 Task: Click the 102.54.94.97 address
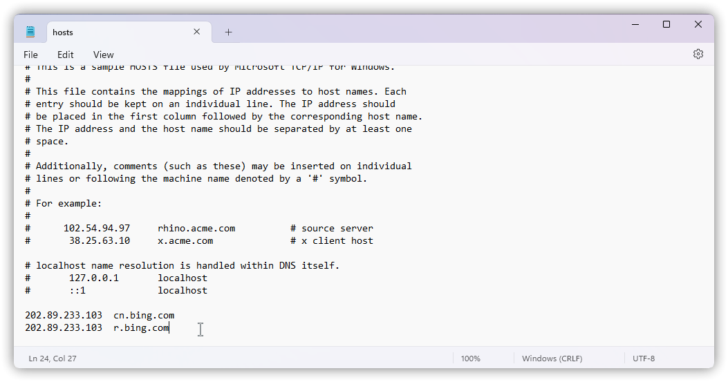click(x=97, y=229)
